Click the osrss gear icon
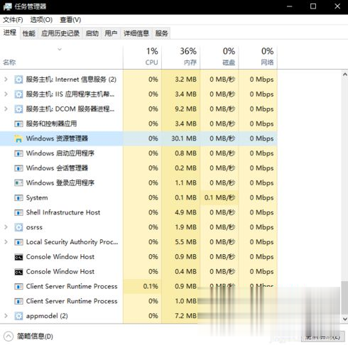Image resolution: width=348 pixels, height=345 pixels. 18,227
